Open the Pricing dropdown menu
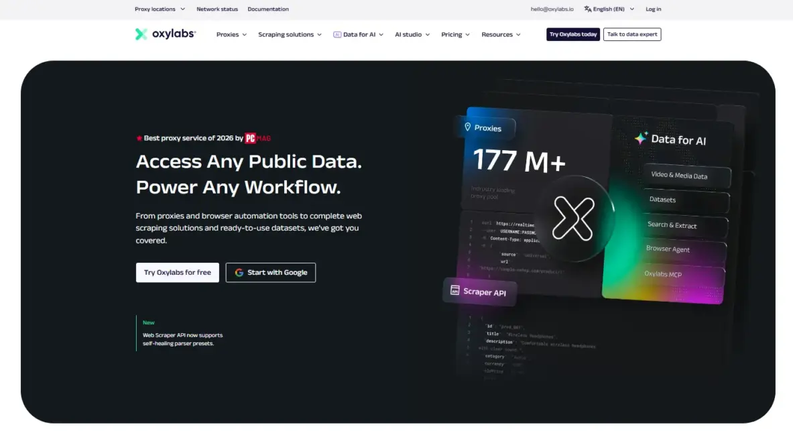793x431 pixels. coord(455,34)
